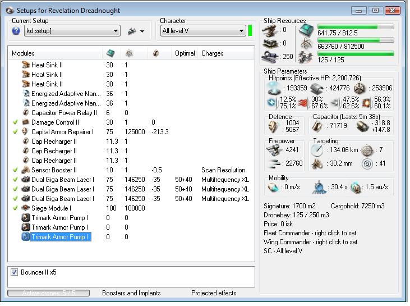The height and width of the screenshot is (306, 410).
Task: Click the Price: 0 isk text
Action: (278, 224)
